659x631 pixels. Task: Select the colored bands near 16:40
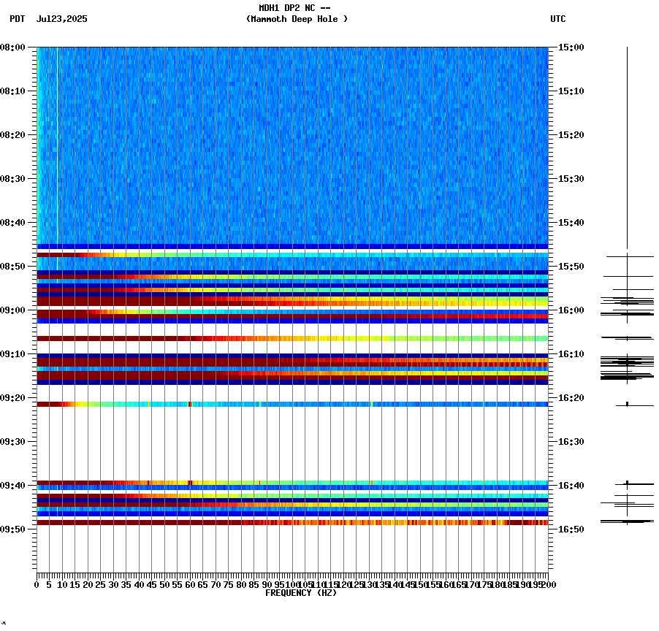click(x=292, y=483)
